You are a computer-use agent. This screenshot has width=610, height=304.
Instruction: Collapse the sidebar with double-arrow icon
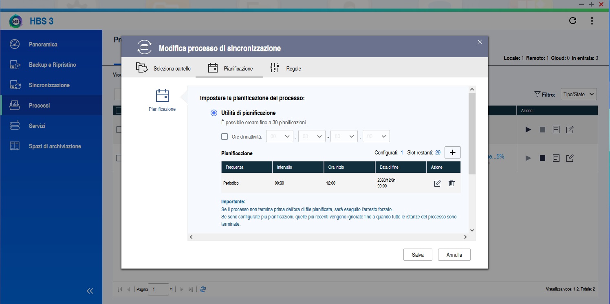click(x=90, y=291)
